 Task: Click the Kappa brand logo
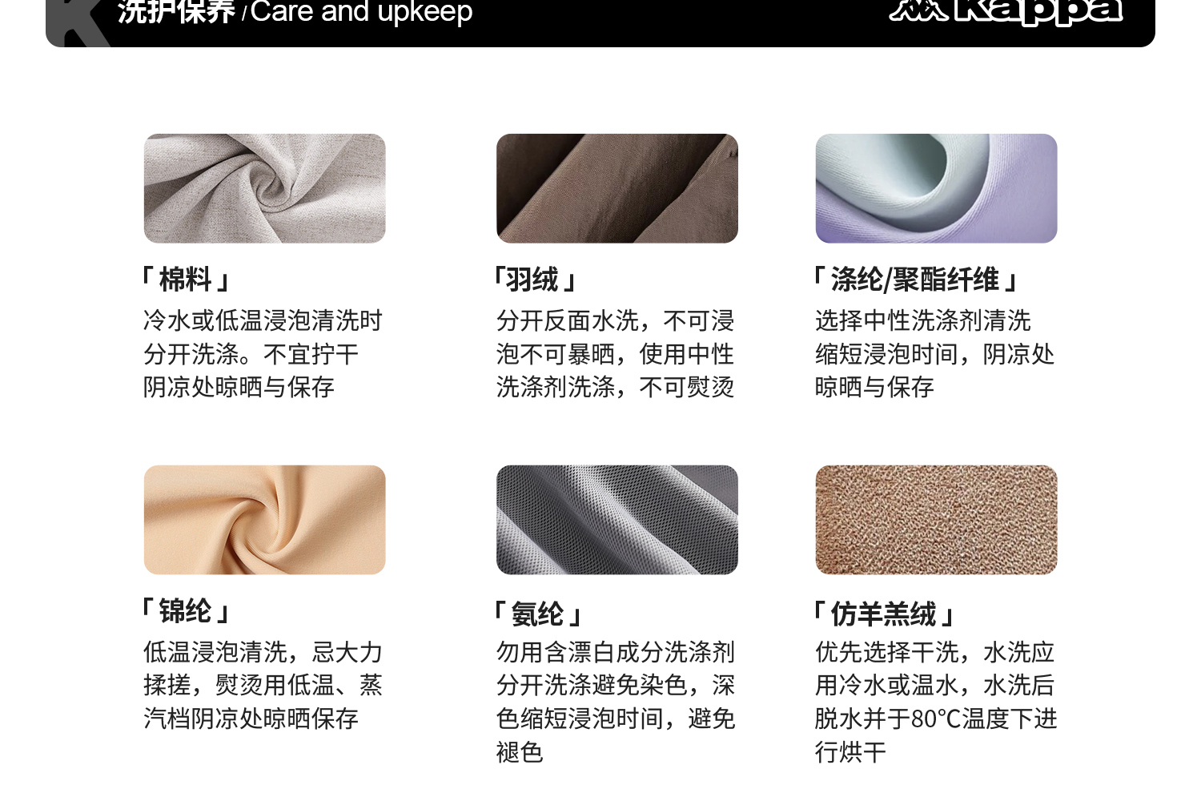(x=1005, y=11)
